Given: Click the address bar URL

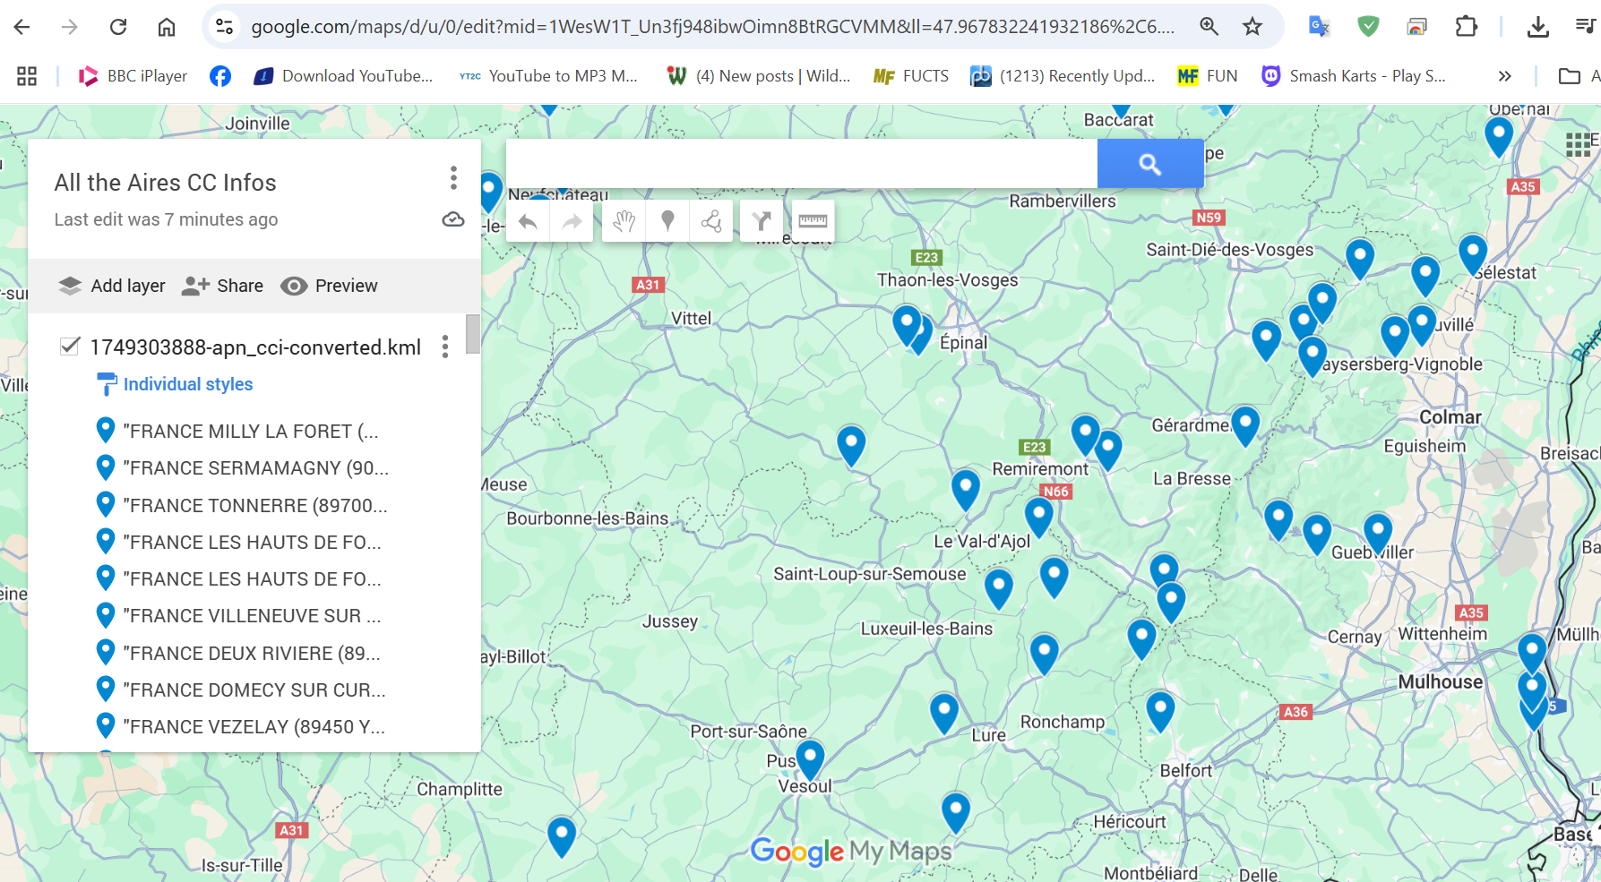Looking at the screenshot, I should point(712,27).
